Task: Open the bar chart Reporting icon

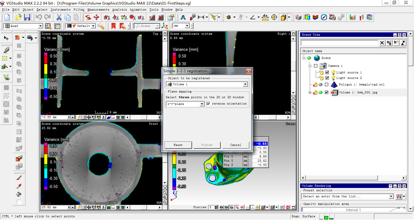Action: pos(352,17)
